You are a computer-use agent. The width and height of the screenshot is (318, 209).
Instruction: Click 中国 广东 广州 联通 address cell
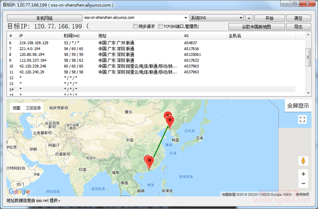(x=116, y=43)
